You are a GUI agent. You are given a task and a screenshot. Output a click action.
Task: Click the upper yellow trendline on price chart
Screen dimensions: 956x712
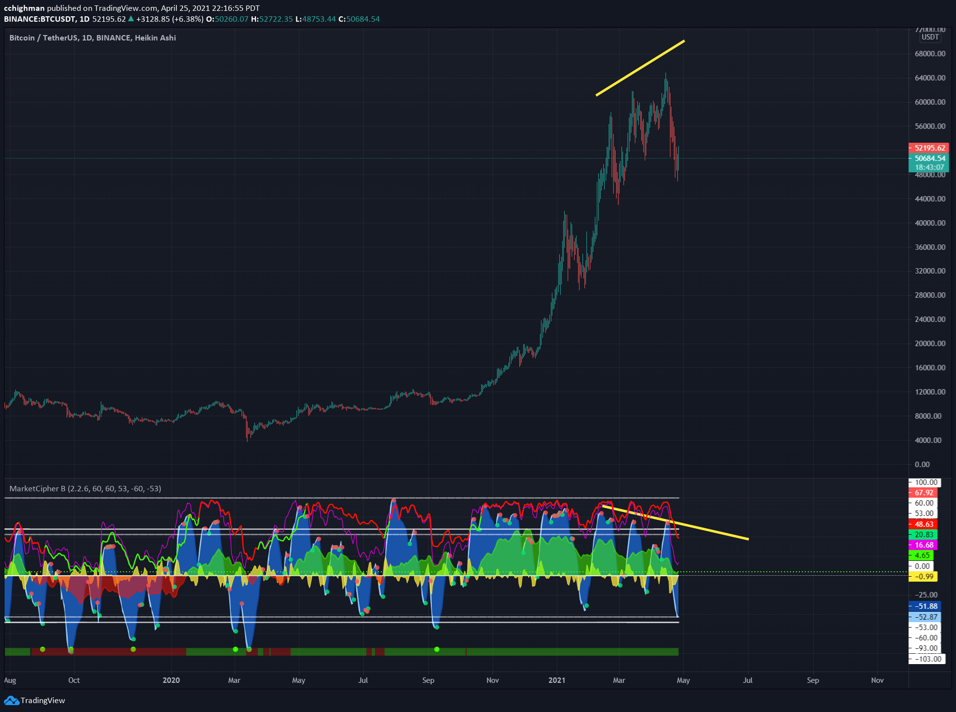640,68
